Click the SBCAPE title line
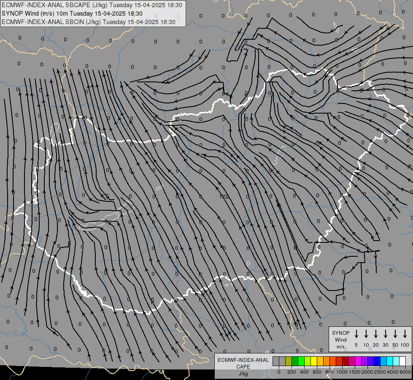This screenshot has width=413, height=380. click(x=92, y=5)
